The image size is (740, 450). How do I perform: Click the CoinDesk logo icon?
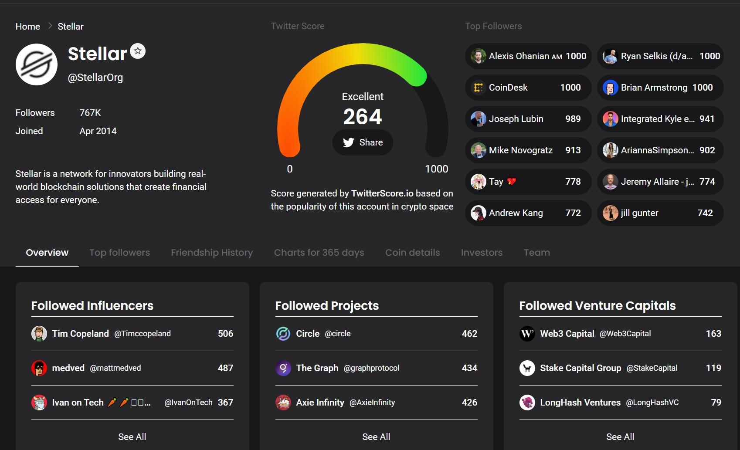pyautogui.click(x=479, y=88)
